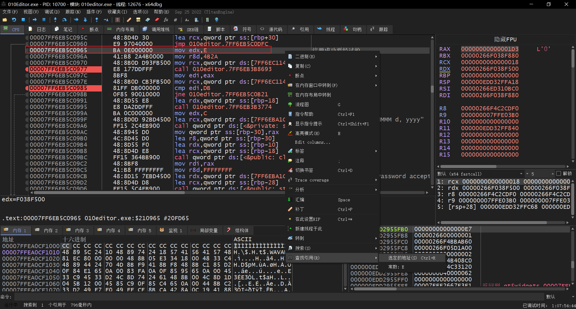576x309 pixels.
Task: Toggle FPU registers with 隐藏FPU
Action: pyautogui.click(x=505, y=39)
